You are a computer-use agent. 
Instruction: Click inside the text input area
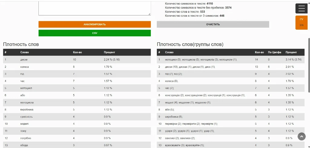pyautogui.click(x=94, y=8)
